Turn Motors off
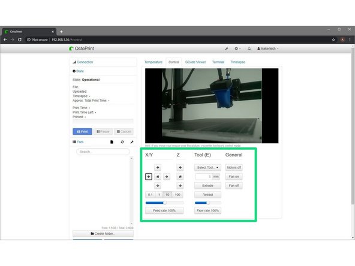The height and width of the screenshot is (266, 355). coord(234,168)
